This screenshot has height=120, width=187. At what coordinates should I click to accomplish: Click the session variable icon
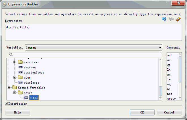[x=20, y=67]
